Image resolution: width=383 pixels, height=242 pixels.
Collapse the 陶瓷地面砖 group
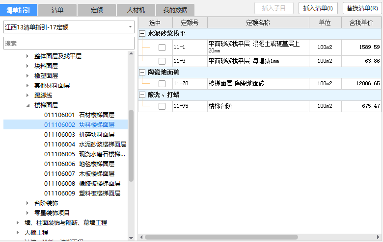142,72
